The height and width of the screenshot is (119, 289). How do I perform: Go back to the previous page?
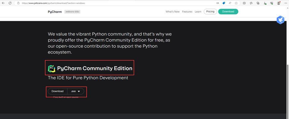(x=3, y=3)
